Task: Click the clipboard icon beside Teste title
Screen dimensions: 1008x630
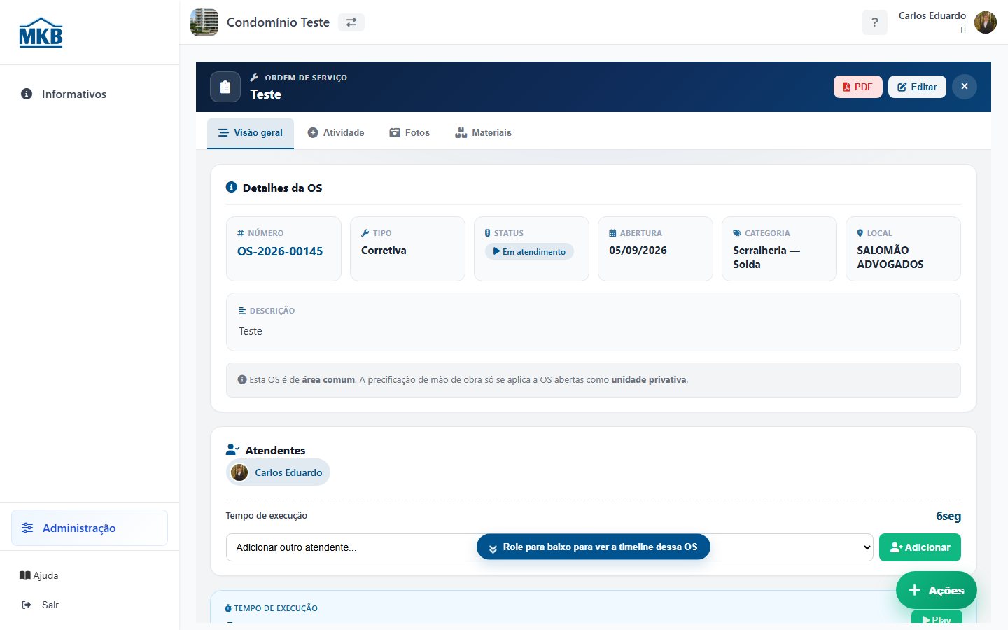Action: [x=225, y=87]
